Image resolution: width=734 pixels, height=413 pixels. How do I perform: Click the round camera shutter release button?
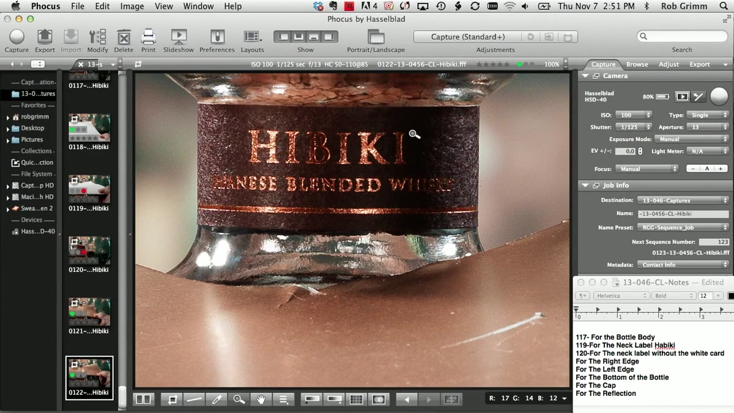point(719,96)
